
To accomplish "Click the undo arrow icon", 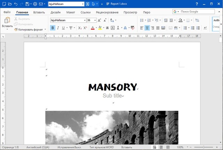I will click(x=16, y=4).
